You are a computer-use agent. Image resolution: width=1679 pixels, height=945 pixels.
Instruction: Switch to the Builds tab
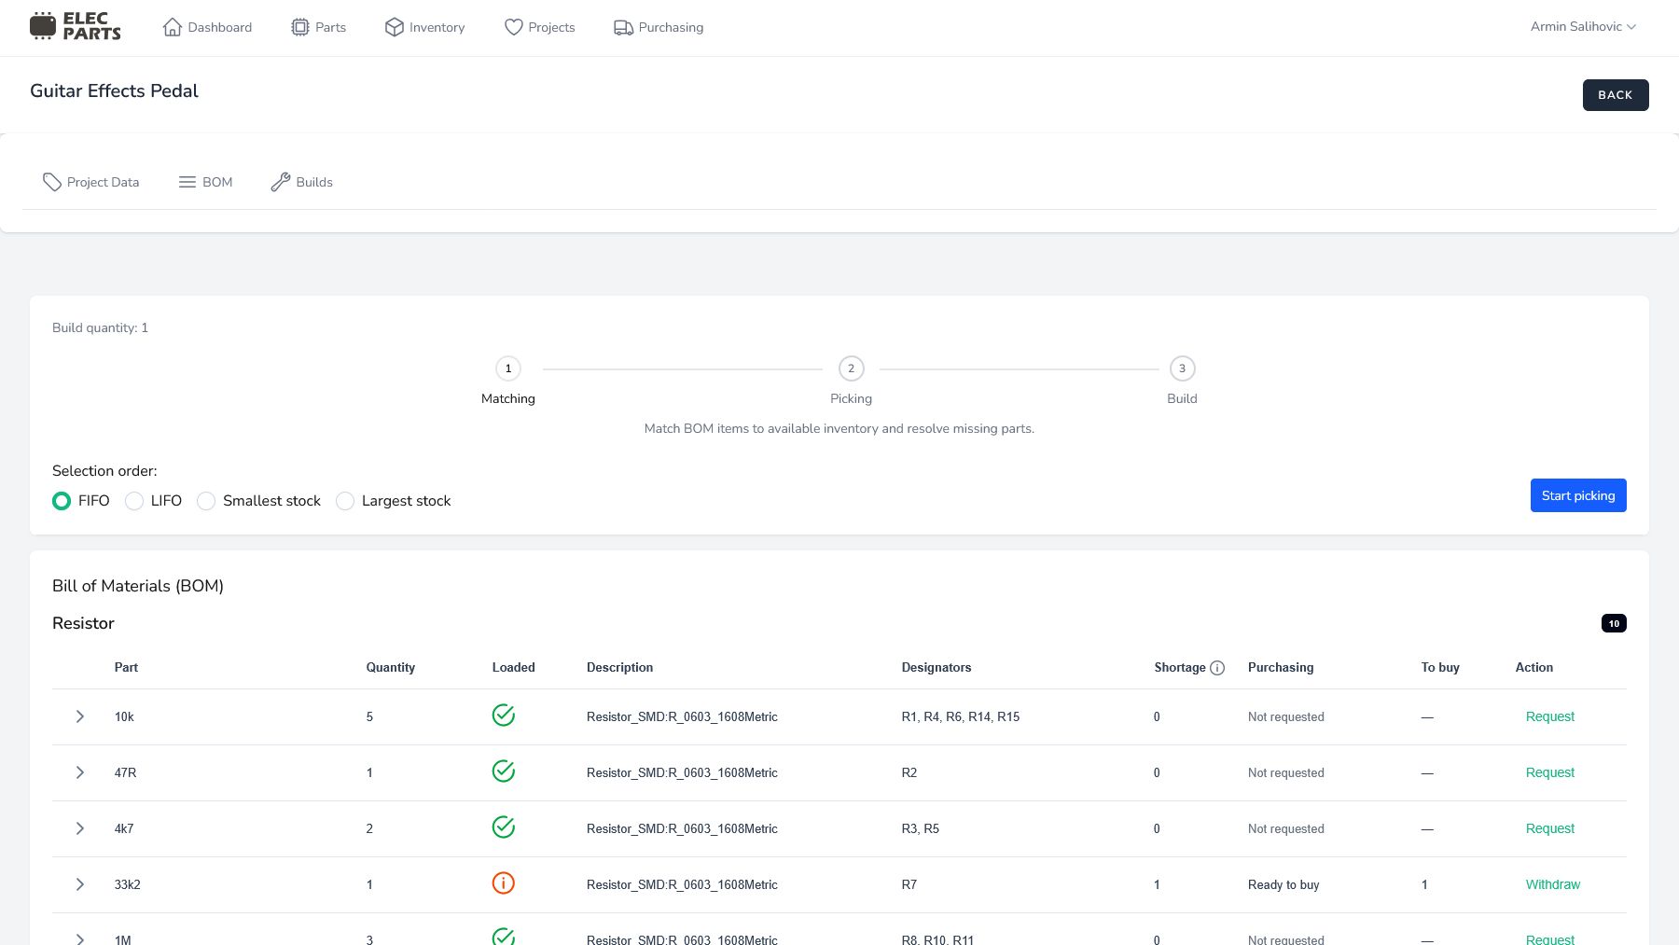[x=301, y=182]
